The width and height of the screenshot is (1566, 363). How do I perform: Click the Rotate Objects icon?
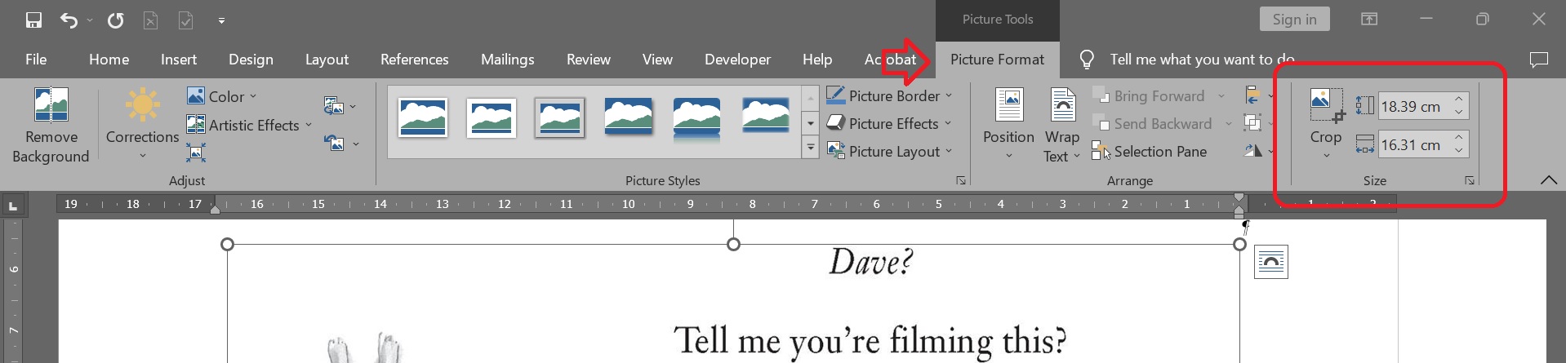click(1252, 151)
